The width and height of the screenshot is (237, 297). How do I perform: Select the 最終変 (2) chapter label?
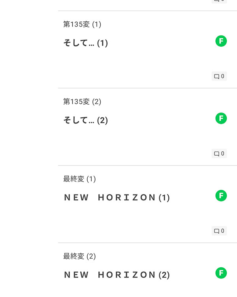79,256
